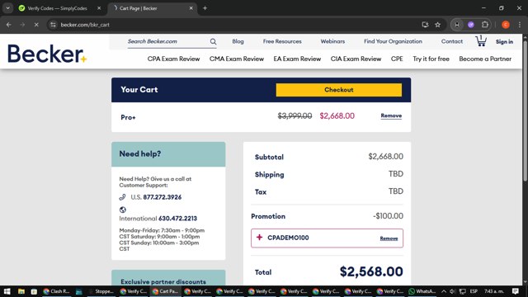
Task: Open WhatsApp from the taskbar
Action: coord(422,291)
